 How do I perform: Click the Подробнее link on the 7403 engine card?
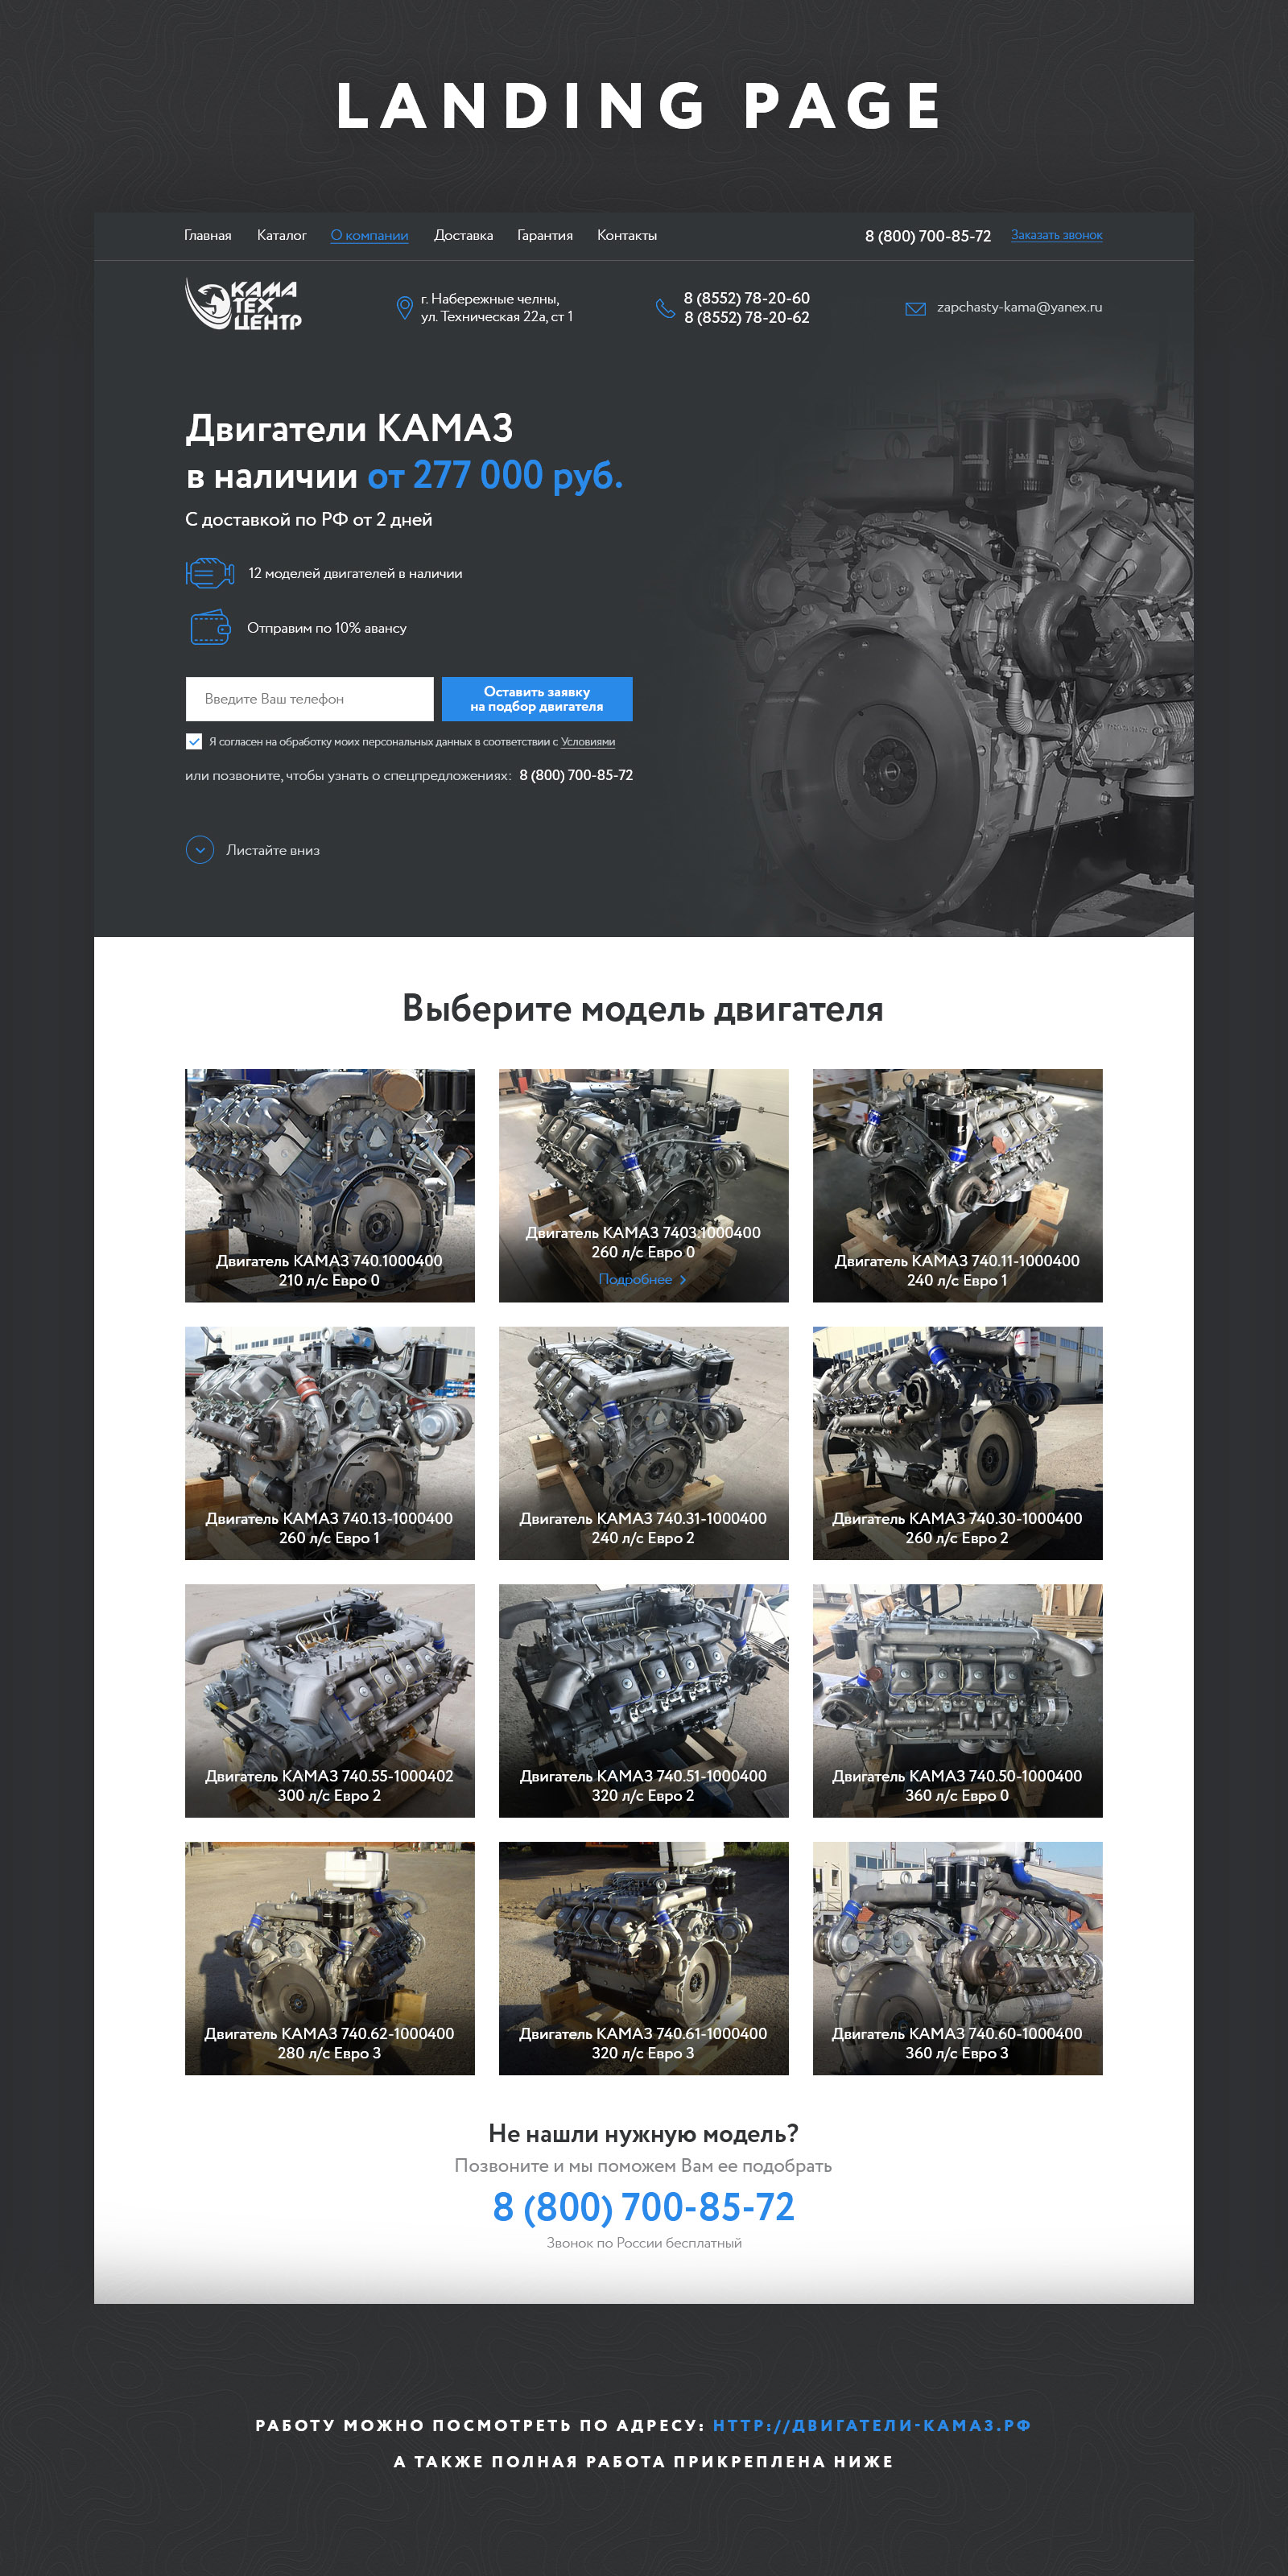pos(636,1279)
